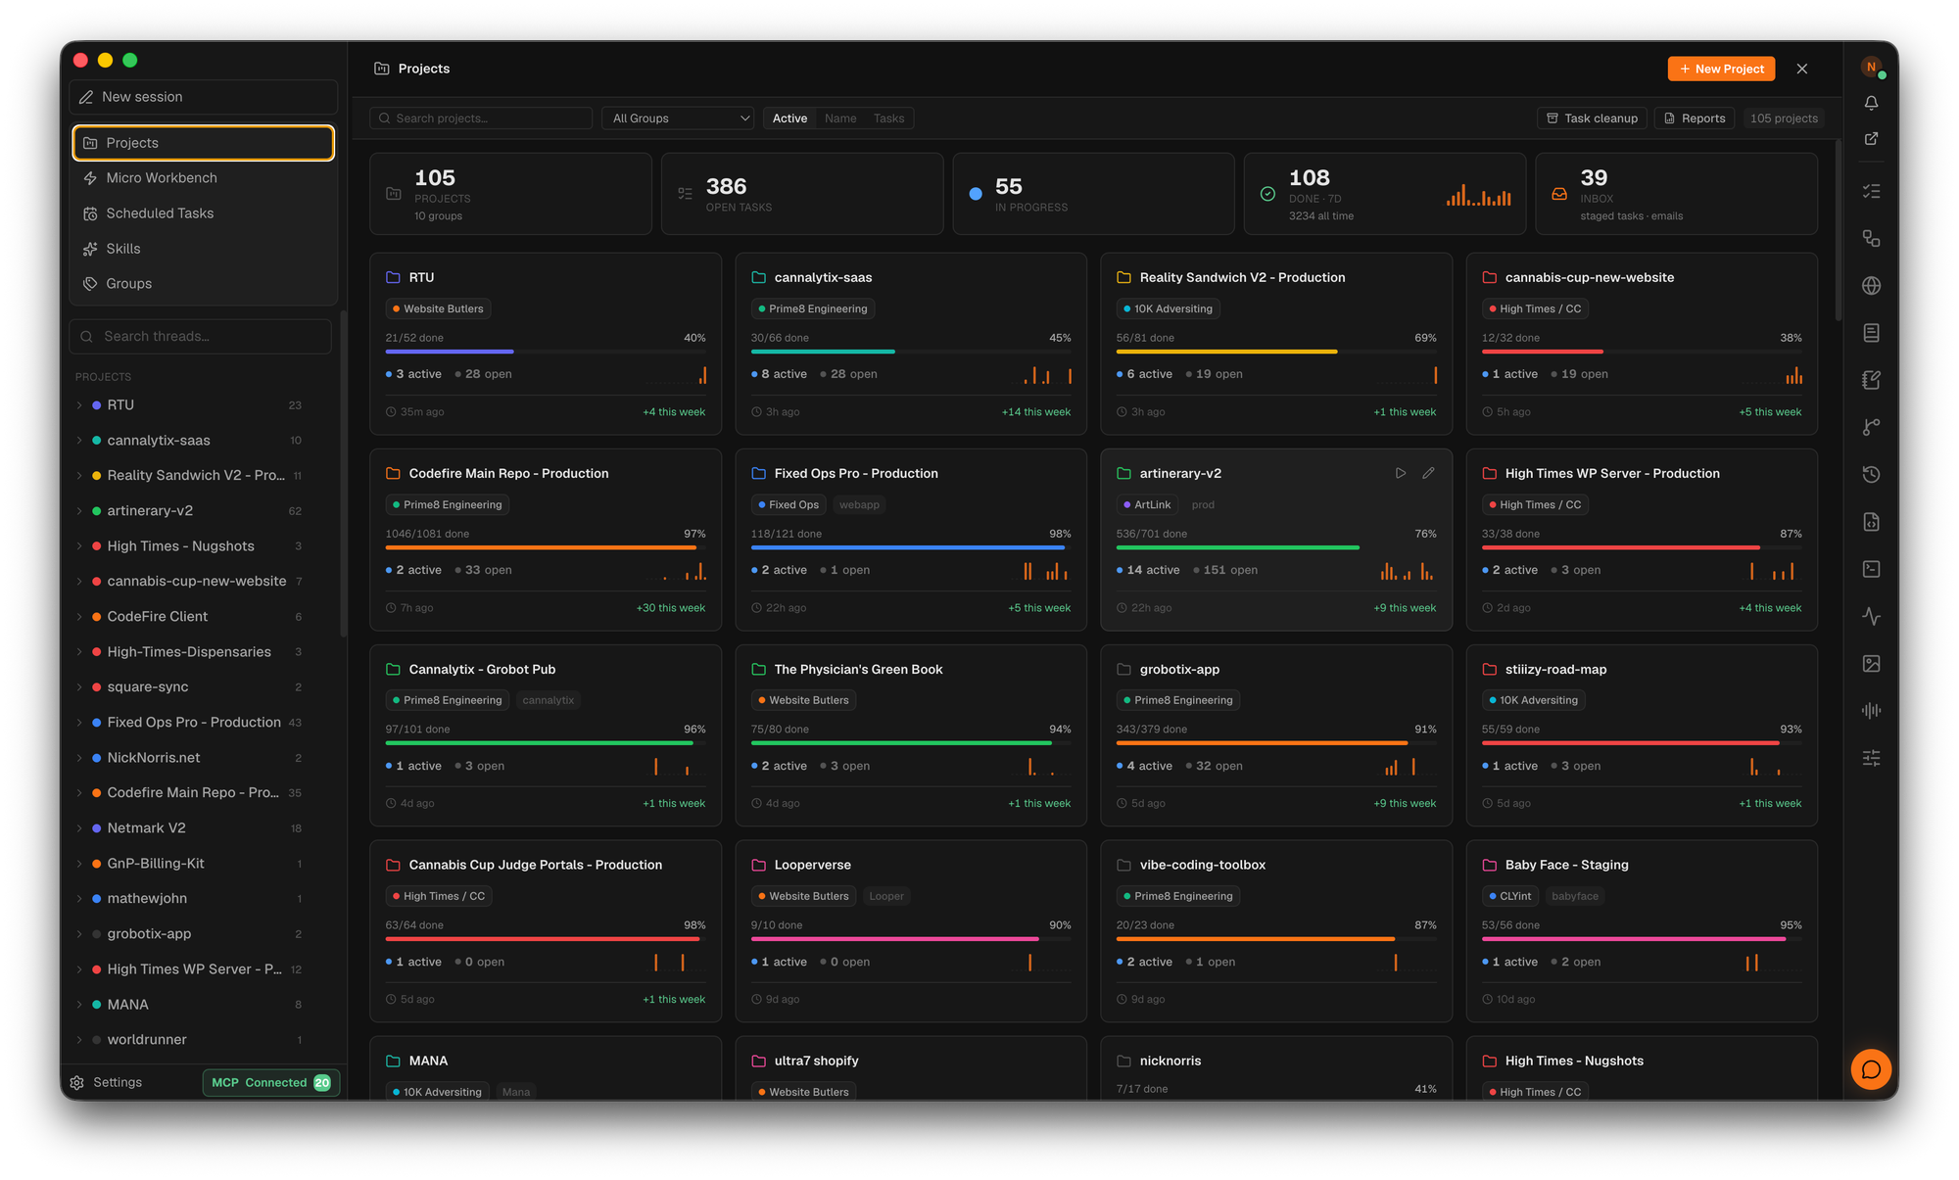The width and height of the screenshot is (1959, 1180).
Task: Open the workflow nodes icon in right sidebar
Action: tap(1871, 239)
